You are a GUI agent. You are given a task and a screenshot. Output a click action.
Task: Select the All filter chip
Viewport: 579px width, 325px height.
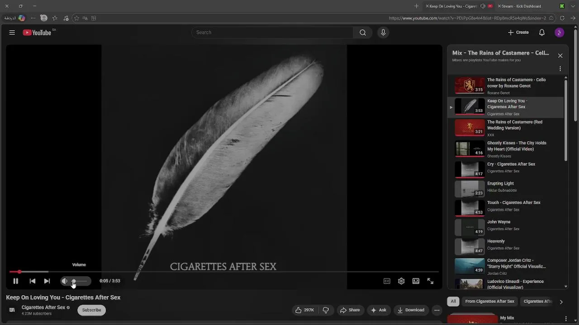(453, 301)
